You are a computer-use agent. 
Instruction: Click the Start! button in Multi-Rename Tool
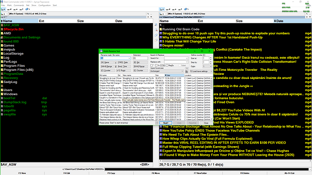click(165, 123)
